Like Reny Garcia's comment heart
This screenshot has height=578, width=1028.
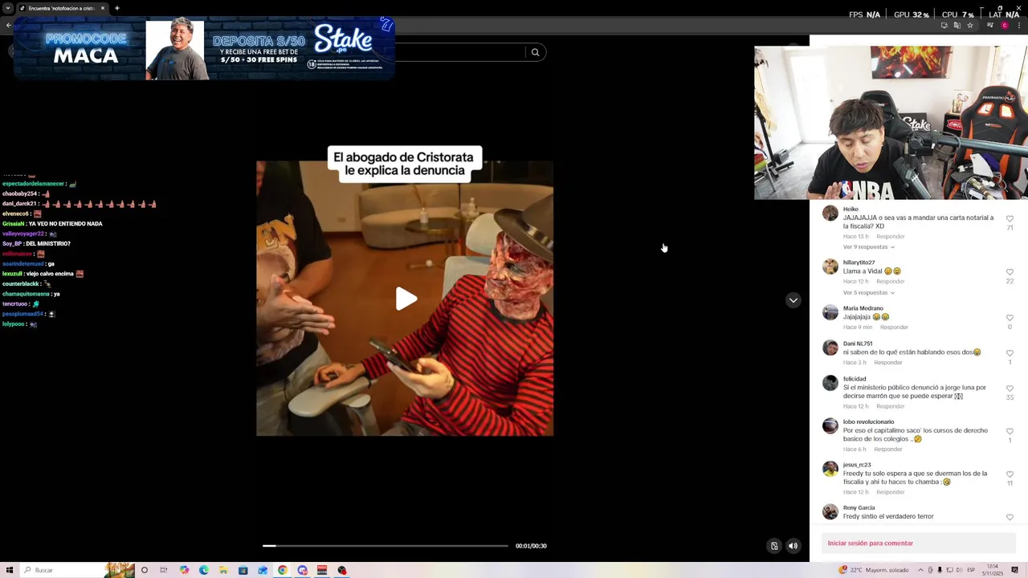coord(1010,517)
